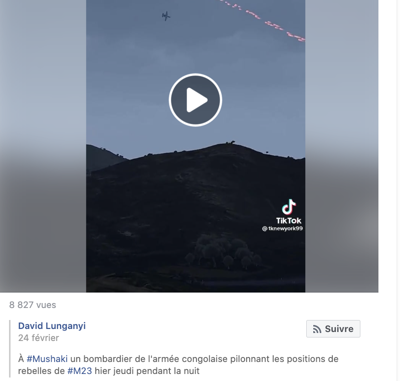Open the #Mushaki hashtag
This screenshot has height=381, width=401.
coord(47,359)
